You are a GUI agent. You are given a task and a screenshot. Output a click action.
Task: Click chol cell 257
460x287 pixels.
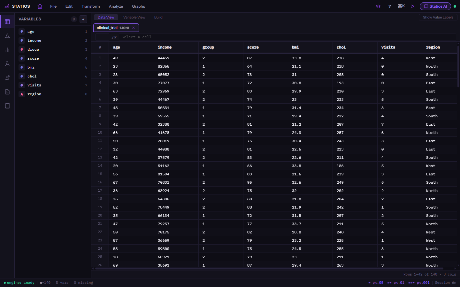point(355,133)
